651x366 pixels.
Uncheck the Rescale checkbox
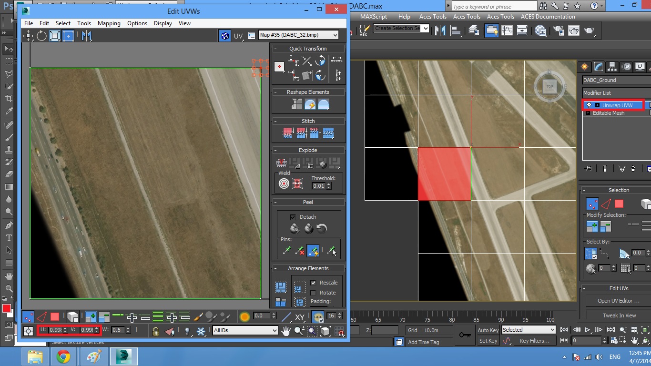(314, 283)
